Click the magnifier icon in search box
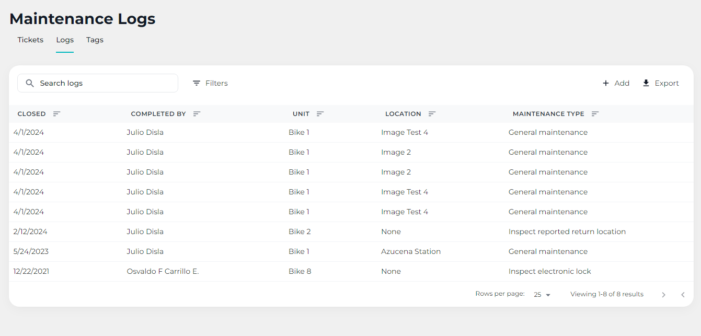 pyautogui.click(x=30, y=83)
